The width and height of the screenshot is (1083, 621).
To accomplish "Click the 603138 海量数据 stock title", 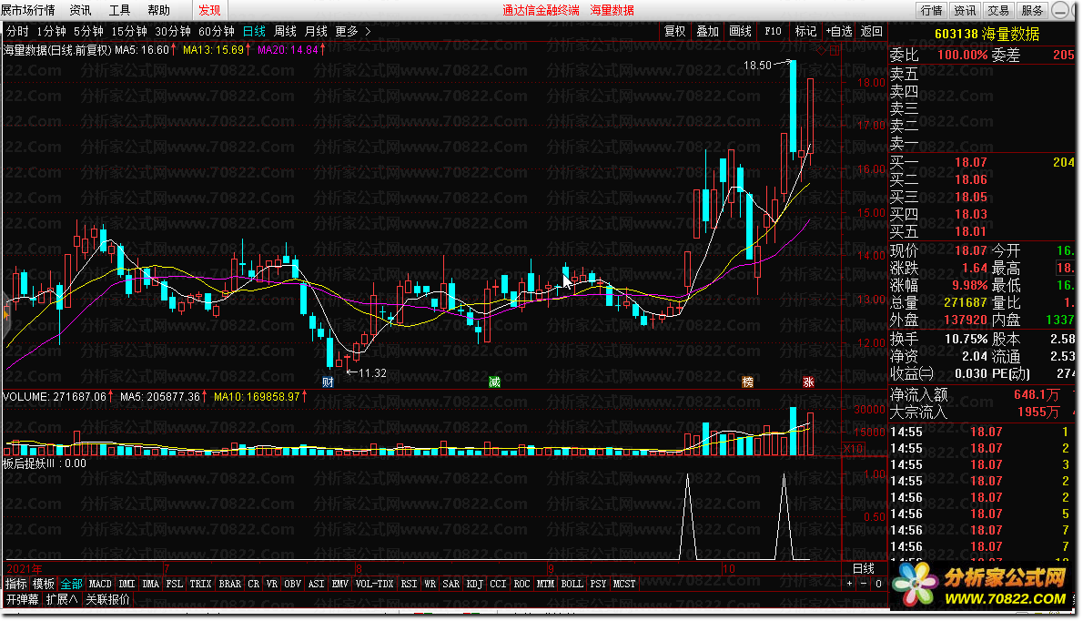I will coord(987,34).
